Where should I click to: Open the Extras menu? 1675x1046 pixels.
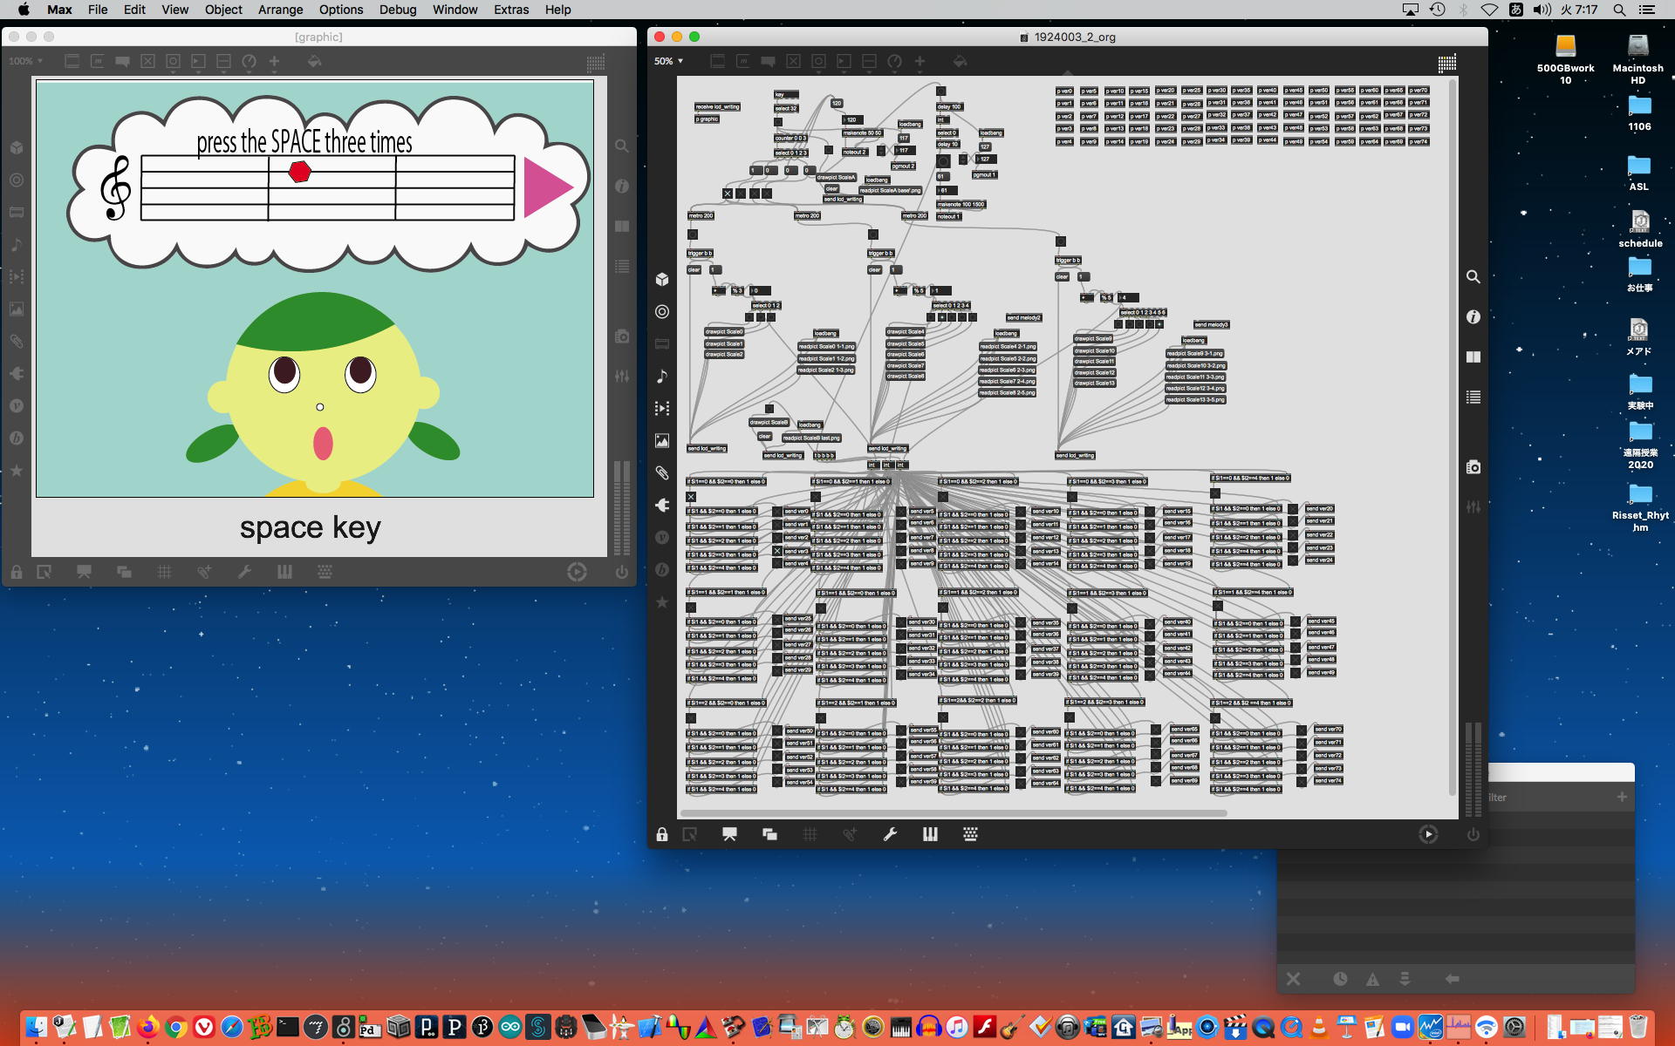(x=510, y=10)
